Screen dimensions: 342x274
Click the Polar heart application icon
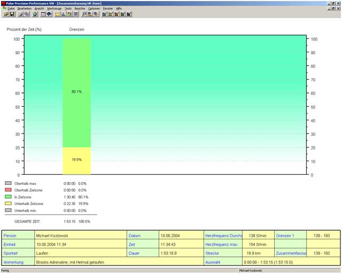click(x=3, y=3)
